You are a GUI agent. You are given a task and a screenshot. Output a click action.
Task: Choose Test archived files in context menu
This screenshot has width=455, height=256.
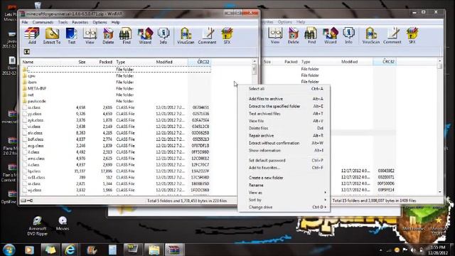click(284, 114)
